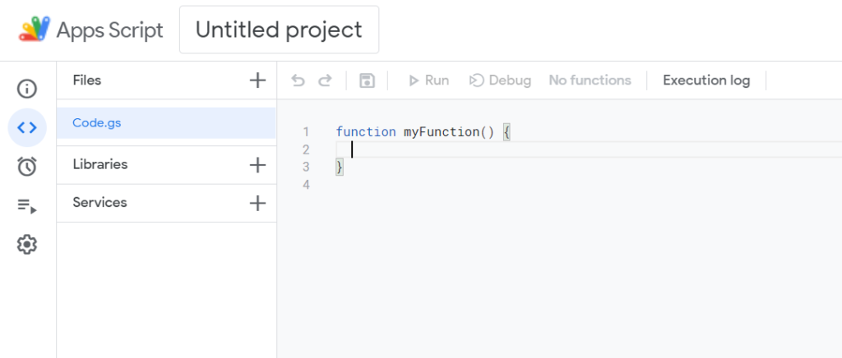Rename the Untitled project title
Screen dimensions: 842x358
(279, 30)
